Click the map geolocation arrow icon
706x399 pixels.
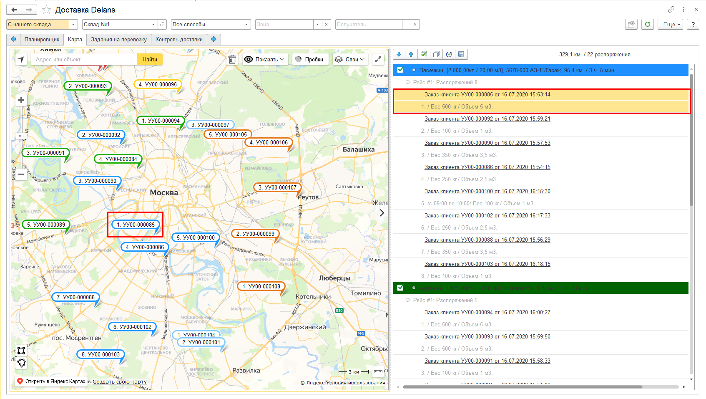coord(21,59)
